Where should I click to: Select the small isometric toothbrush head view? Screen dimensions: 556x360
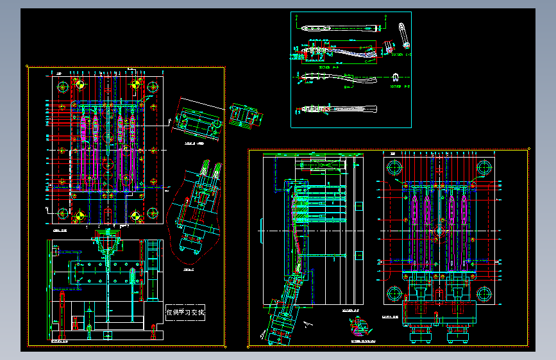click(404, 35)
